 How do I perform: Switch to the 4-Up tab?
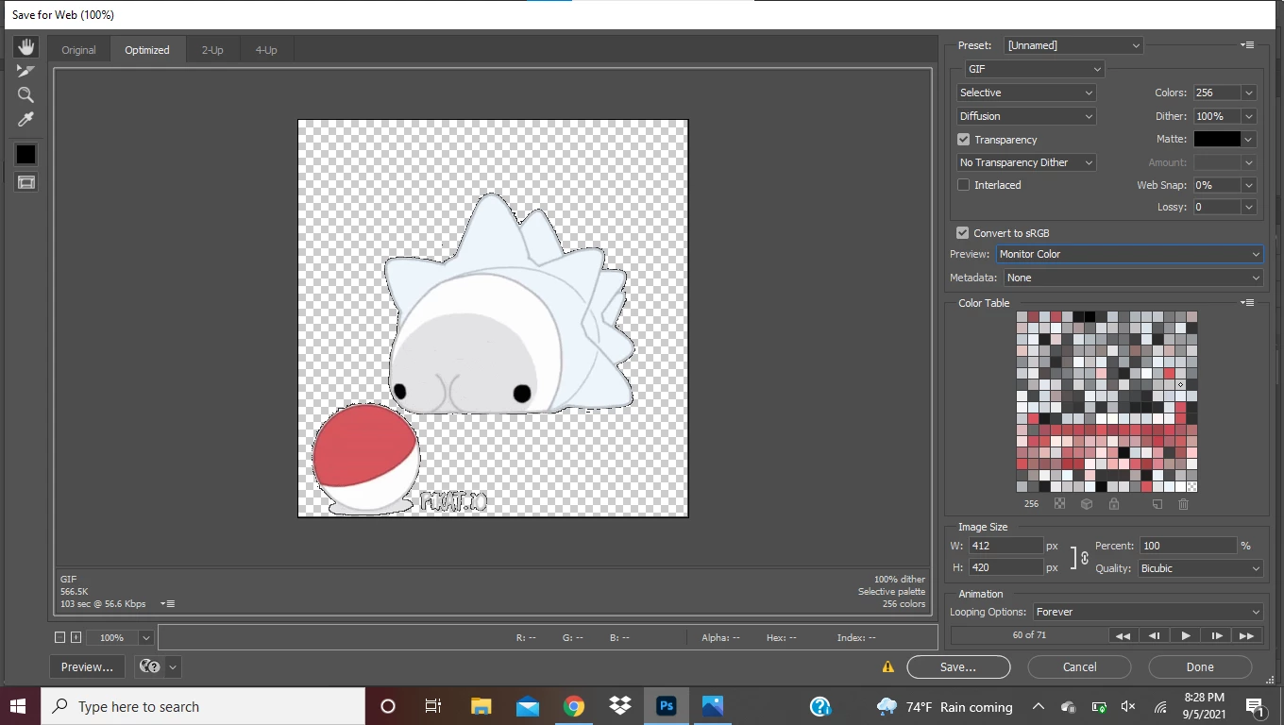(x=266, y=50)
